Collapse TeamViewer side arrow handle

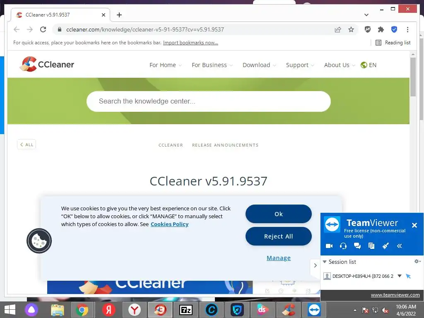pyautogui.click(x=315, y=265)
